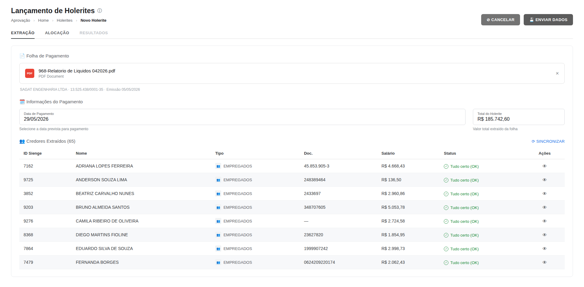Open the Data de Pagamento date field
Image resolution: width=584 pixels, height=287 pixels.
pyautogui.click(x=242, y=117)
